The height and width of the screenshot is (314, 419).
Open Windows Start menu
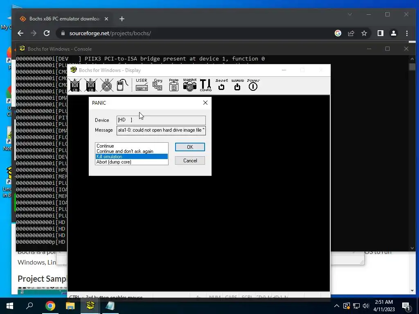coord(10,306)
